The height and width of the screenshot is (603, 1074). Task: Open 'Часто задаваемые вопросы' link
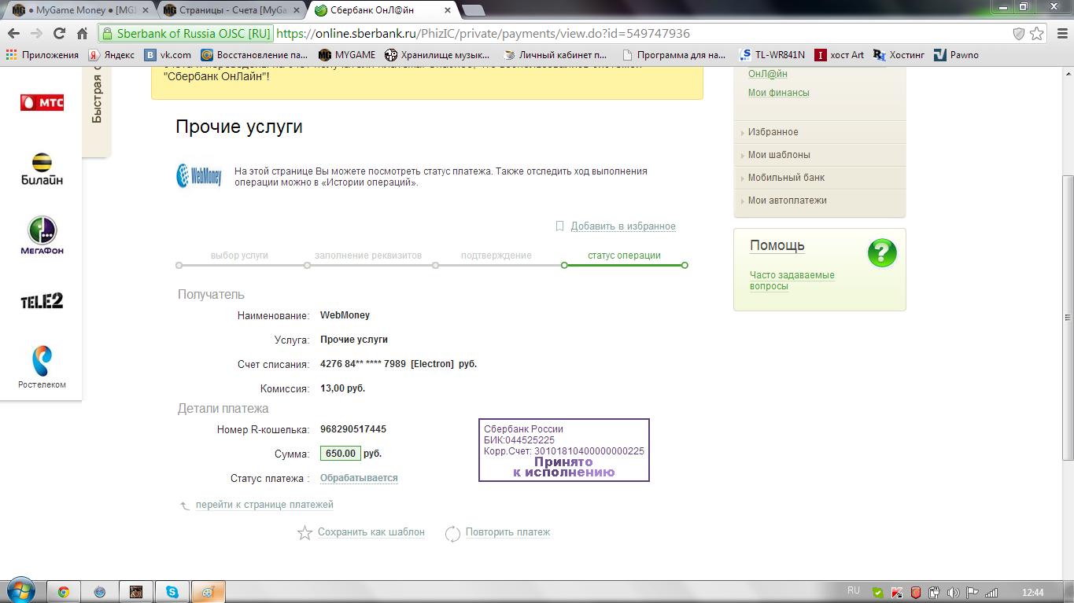(x=792, y=281)
